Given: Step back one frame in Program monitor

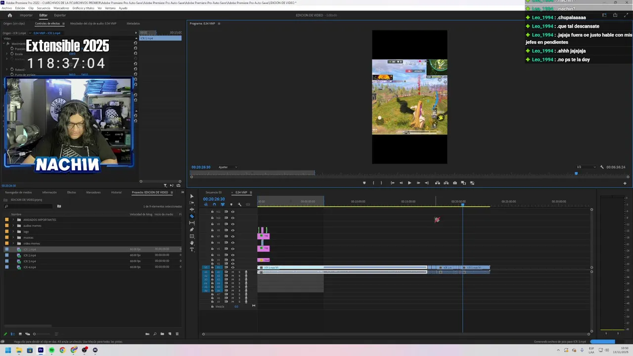Looking at the screenshot, I should click(401, 183).
